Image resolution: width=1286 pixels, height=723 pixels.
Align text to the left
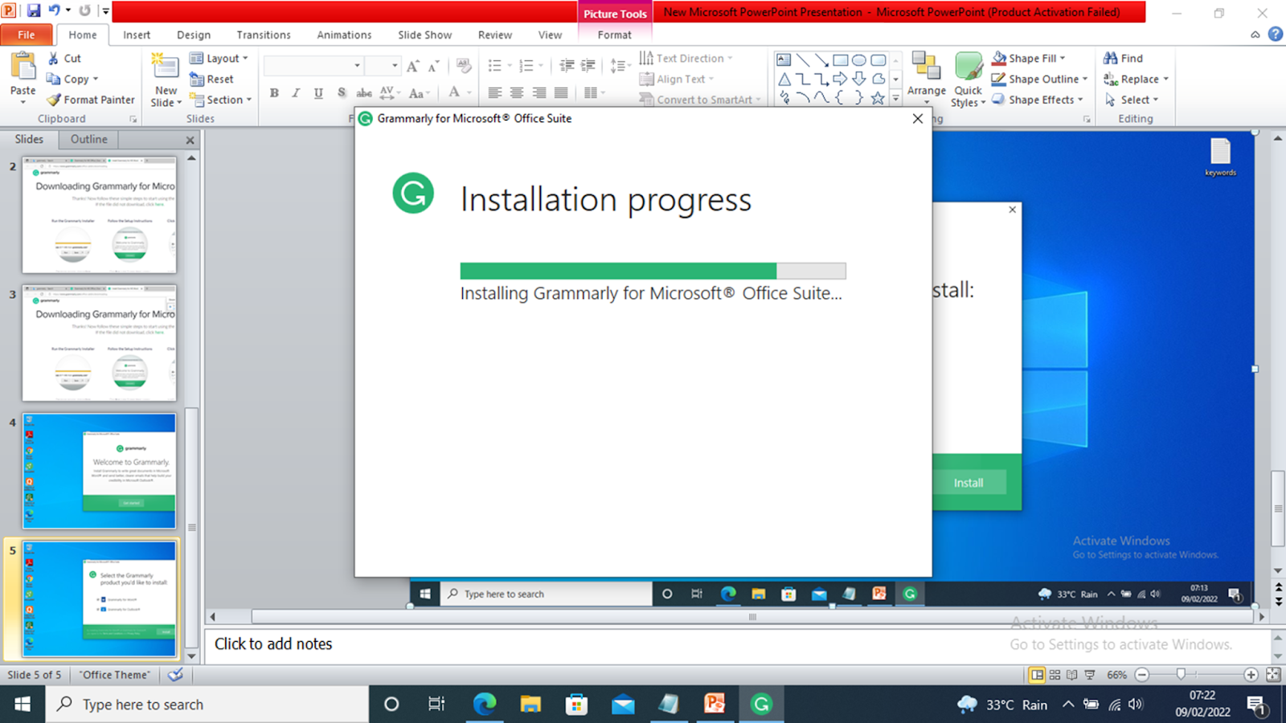coord(494,92)
